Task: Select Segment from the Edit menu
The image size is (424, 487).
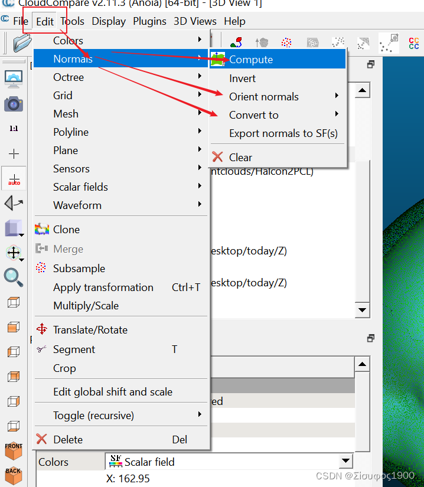Action: pyautogui.click(x=121, y=349)
